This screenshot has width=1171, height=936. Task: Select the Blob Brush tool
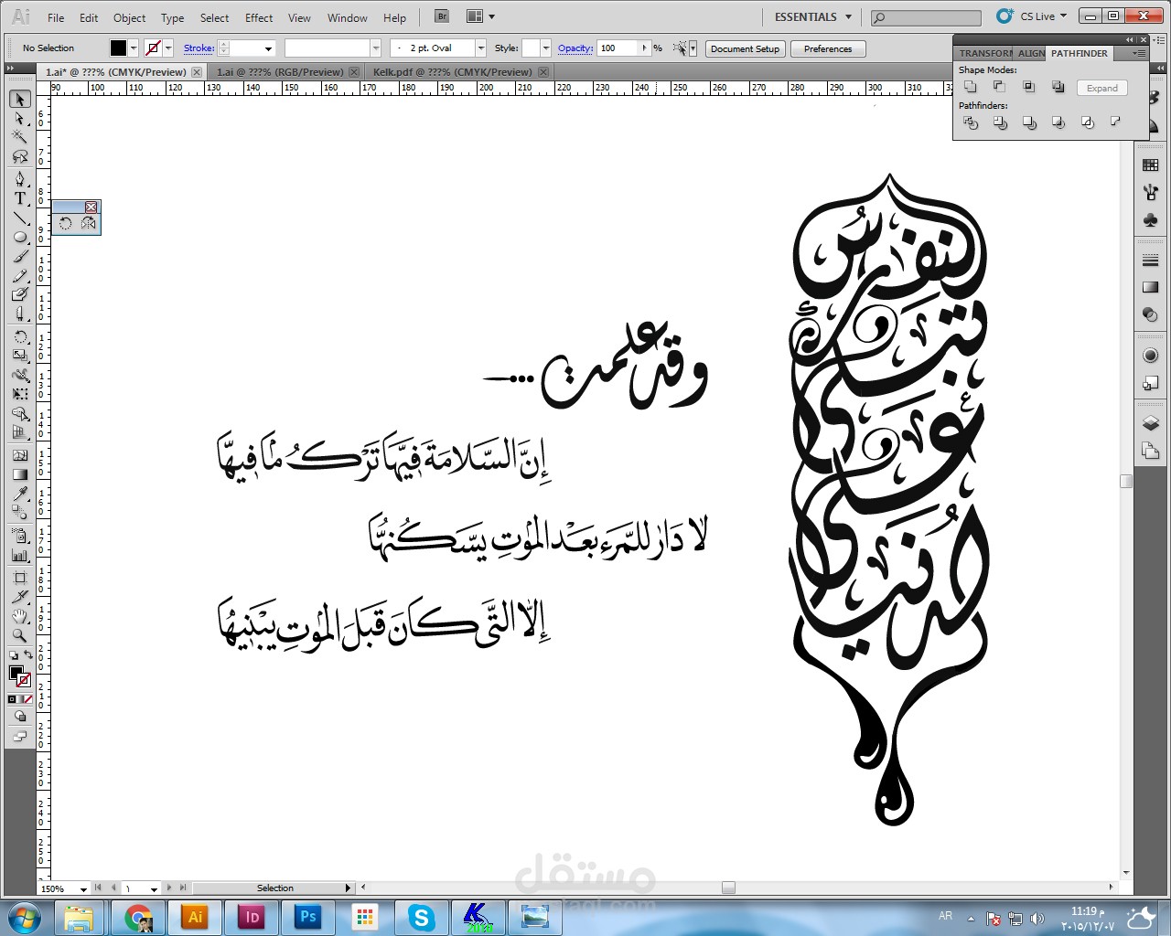point(19,294)
